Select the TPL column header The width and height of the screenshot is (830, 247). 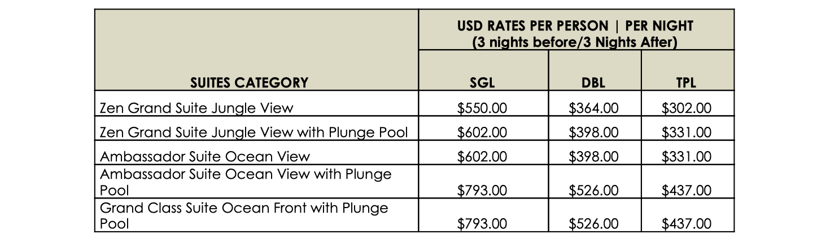pyautogui.click(x=686, y=83)
